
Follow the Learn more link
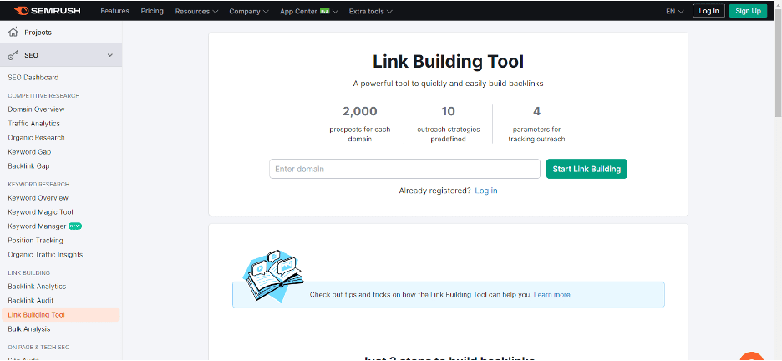pos(551,295)
